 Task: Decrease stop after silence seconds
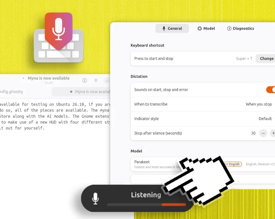click(x=263, y=133)
